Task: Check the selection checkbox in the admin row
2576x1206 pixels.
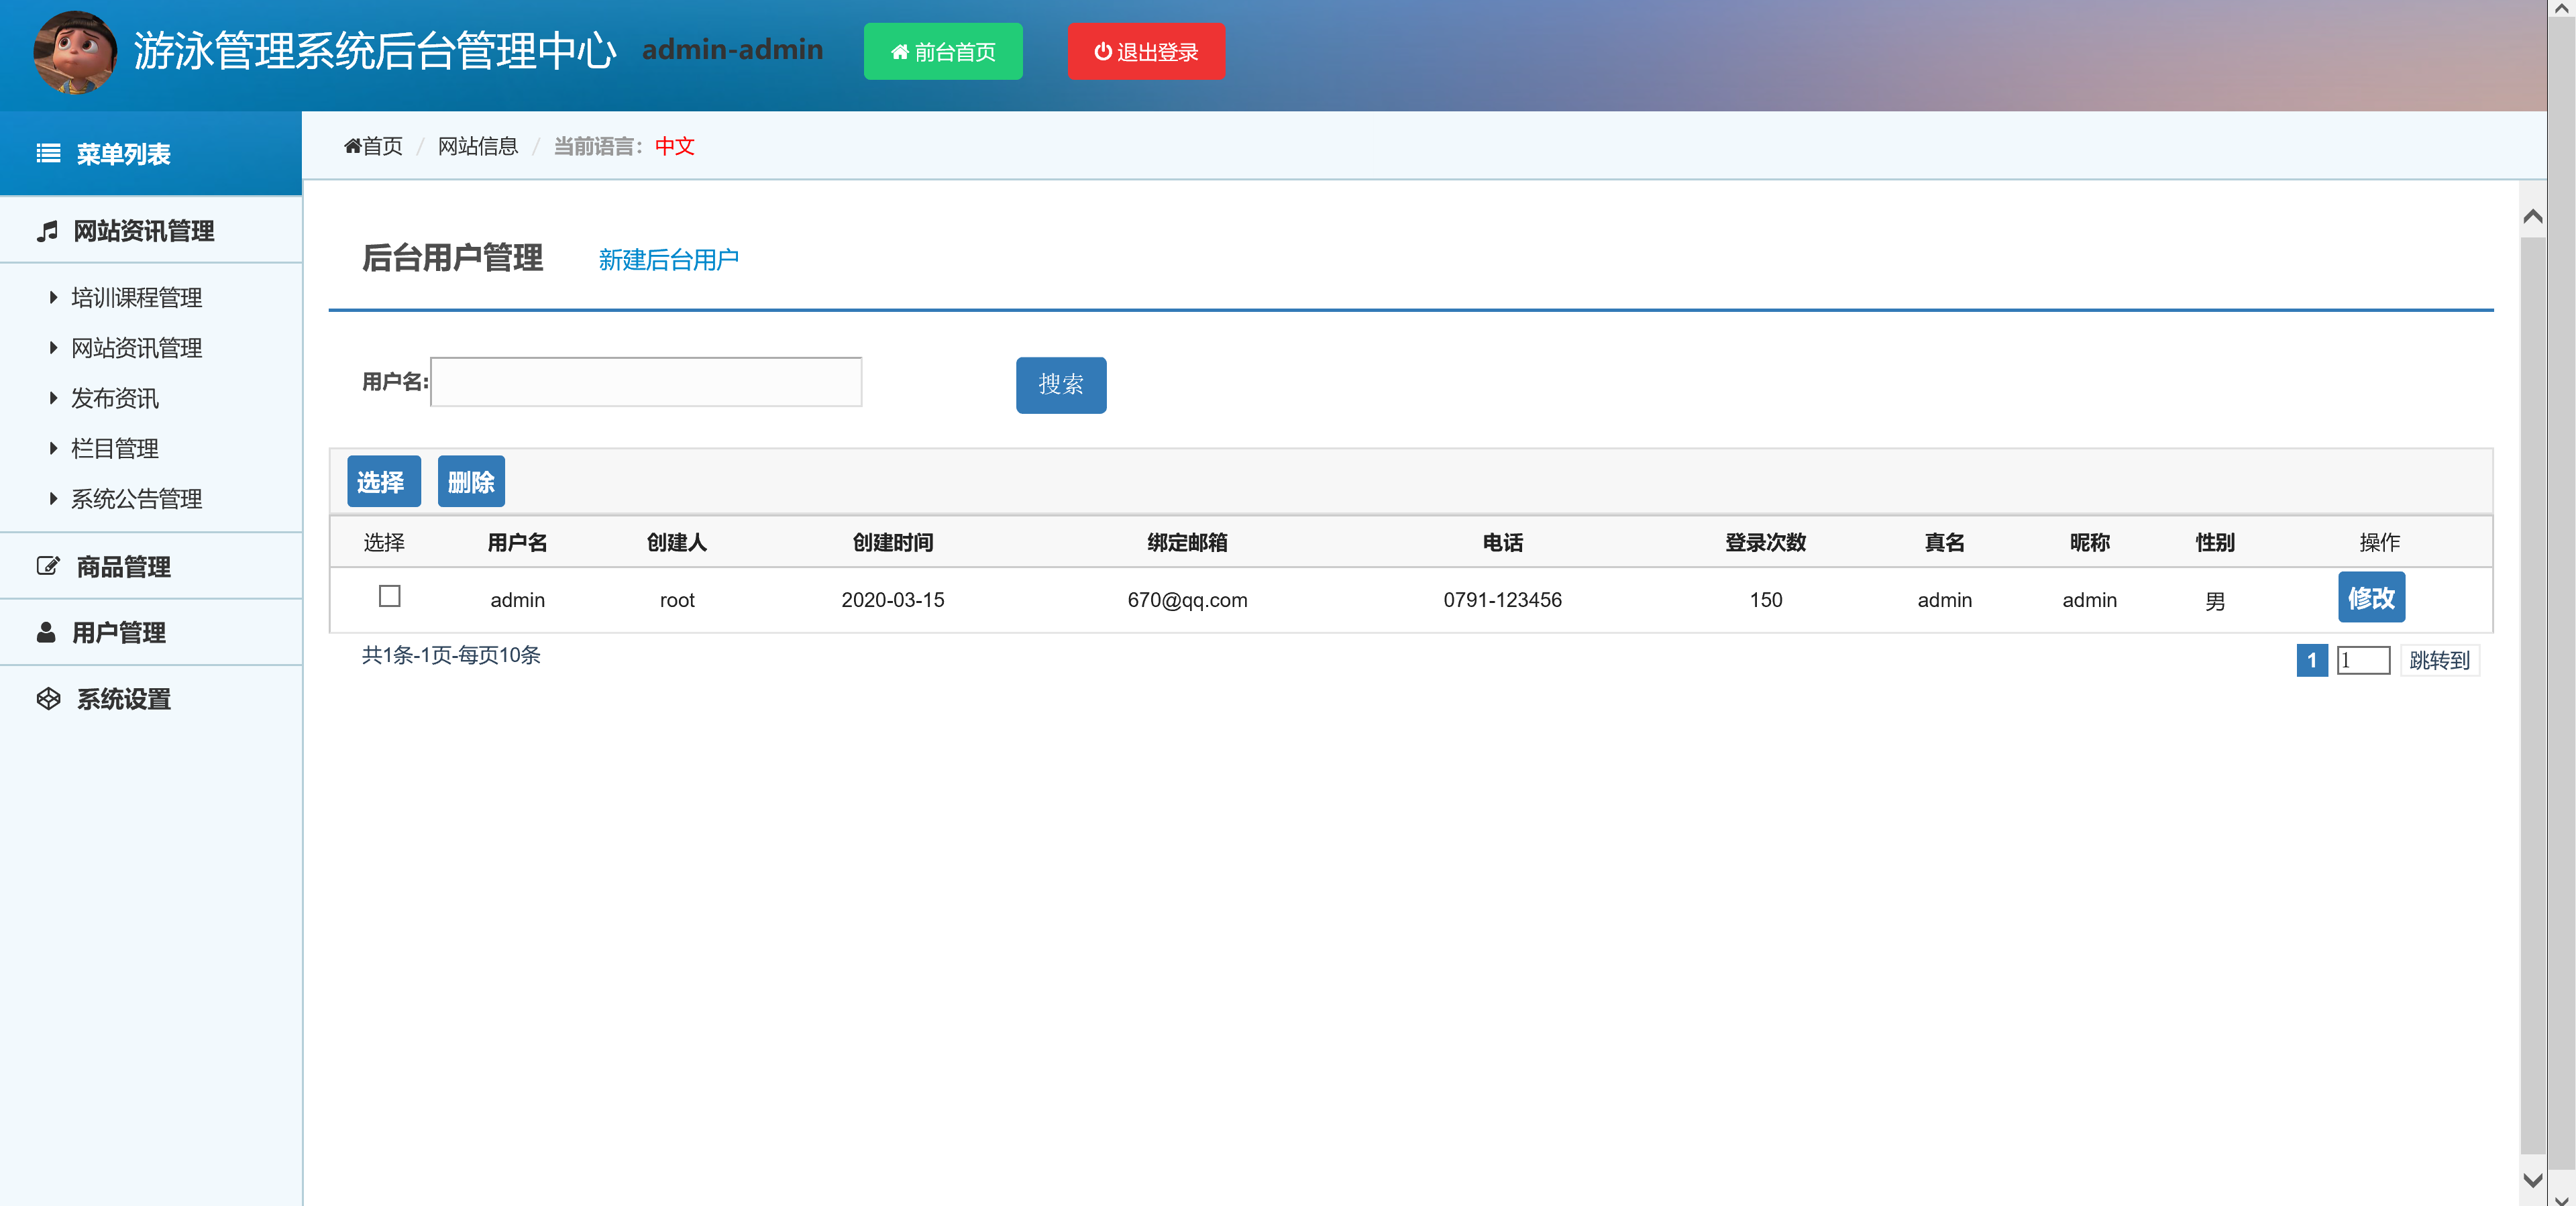Action: (x=389, y=596)
